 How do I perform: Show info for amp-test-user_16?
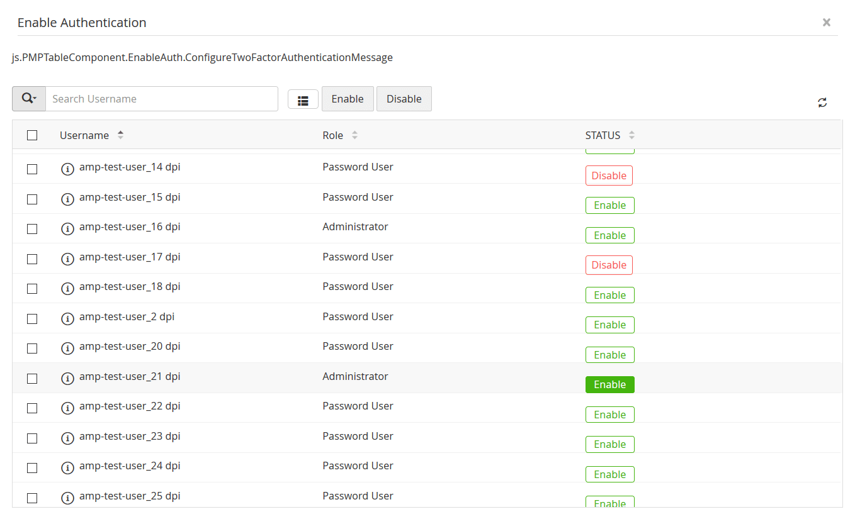pos(67,229)
